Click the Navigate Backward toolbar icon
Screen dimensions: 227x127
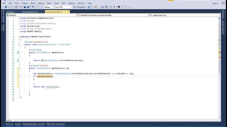(6, 7)
